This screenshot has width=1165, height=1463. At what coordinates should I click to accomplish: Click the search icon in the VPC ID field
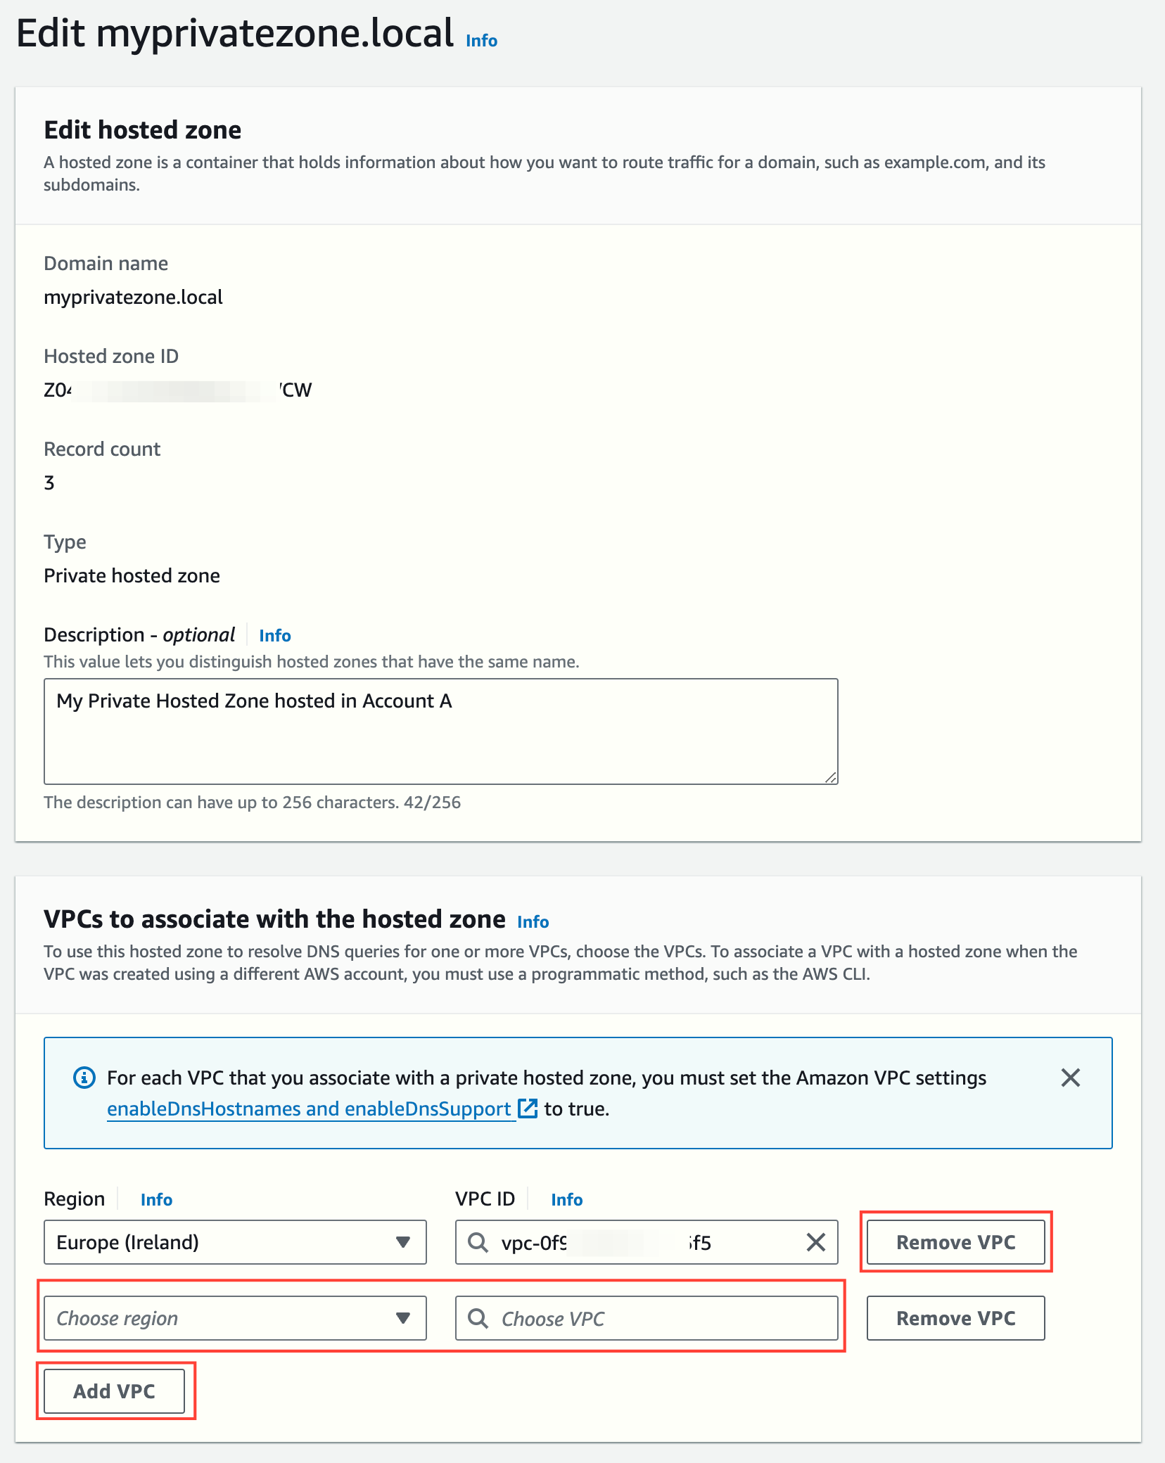(479, 1242)
